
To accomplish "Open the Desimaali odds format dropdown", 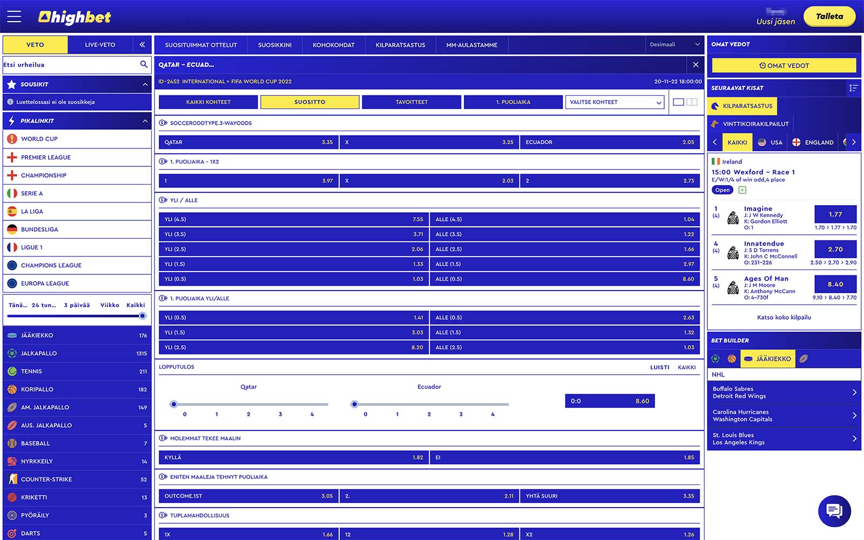I will coord(674,45).
